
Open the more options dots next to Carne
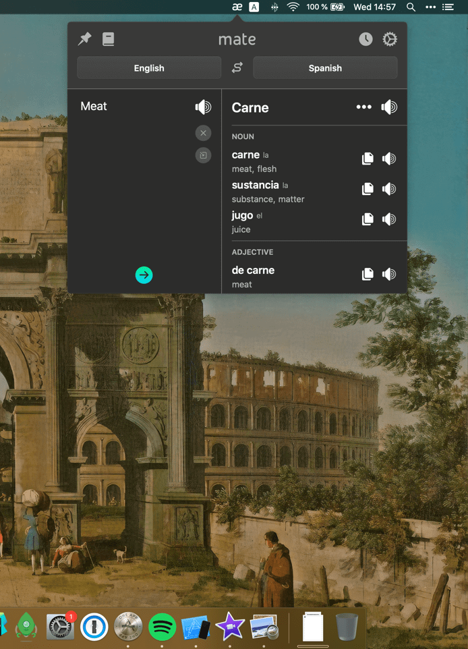[363, 107]
